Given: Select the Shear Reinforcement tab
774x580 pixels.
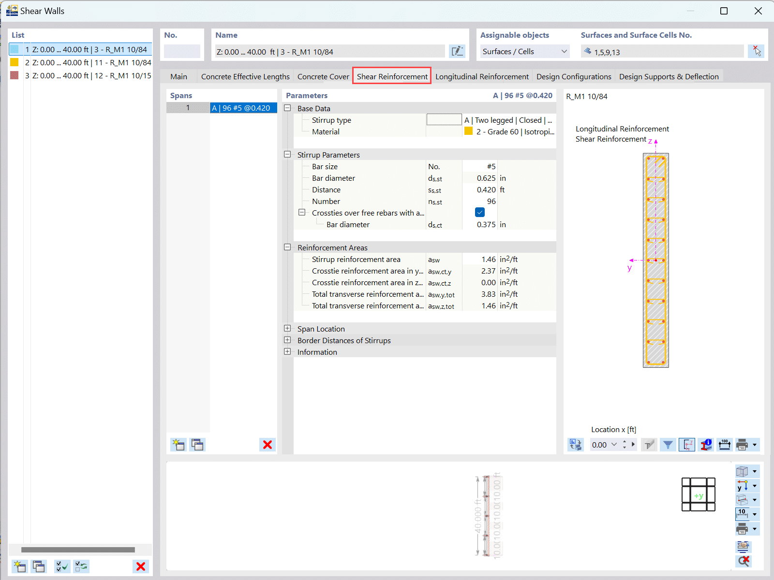Looking at the screenshot, I should click(392, 76).
